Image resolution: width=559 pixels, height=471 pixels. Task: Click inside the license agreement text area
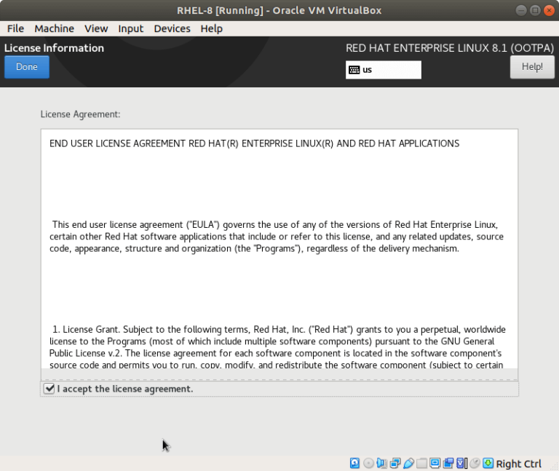tap(279, 250)
